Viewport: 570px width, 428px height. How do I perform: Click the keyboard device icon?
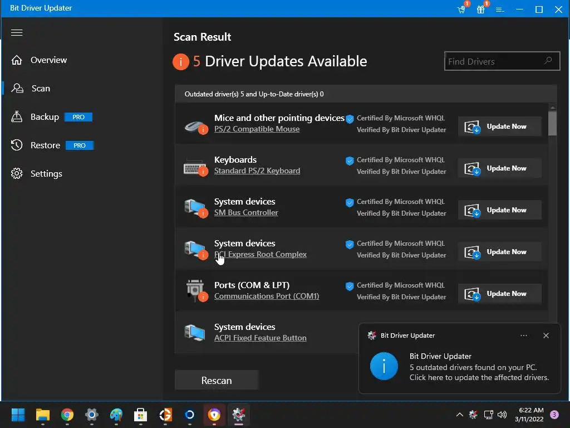[195, 168]
